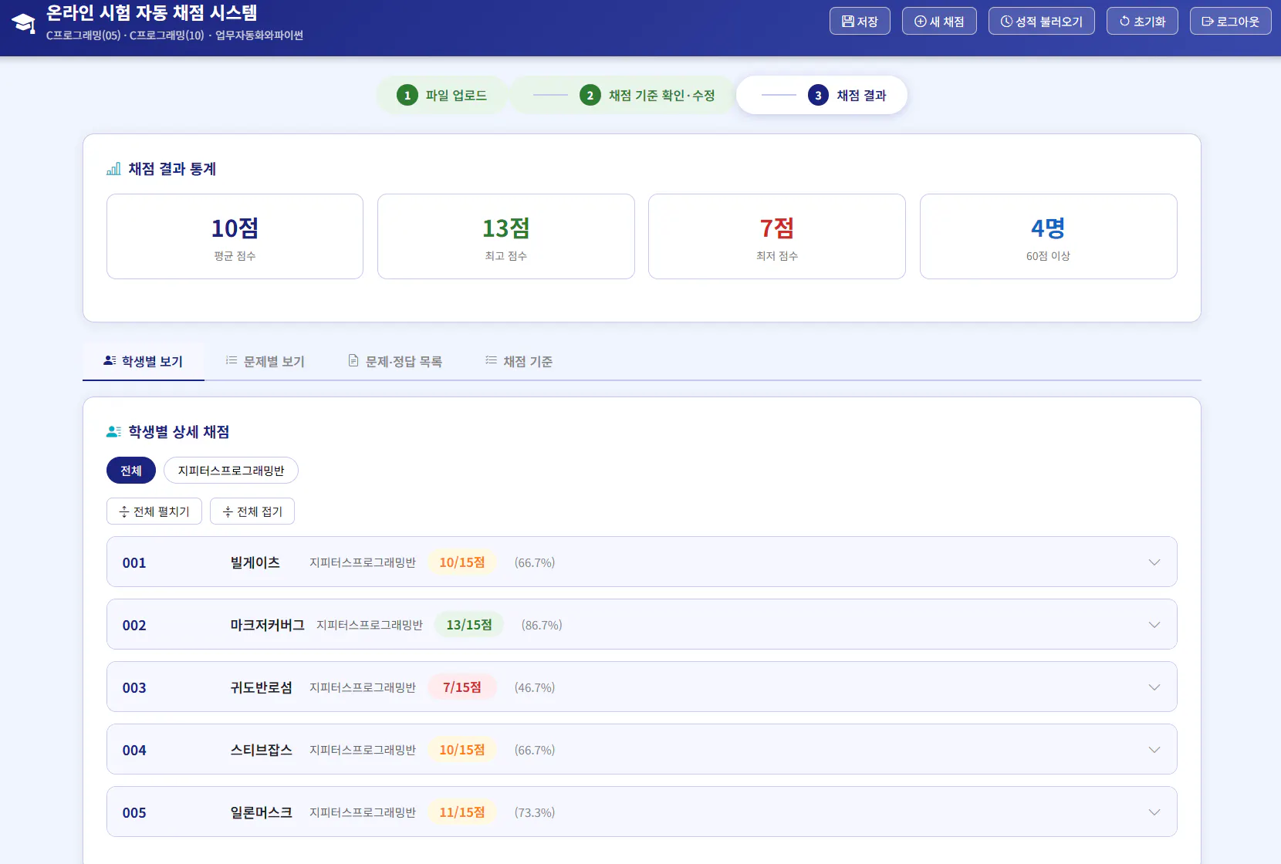Click the clock icon on 성적 불러오기
The image size is (1281, 864).
tap(1006, 22)
